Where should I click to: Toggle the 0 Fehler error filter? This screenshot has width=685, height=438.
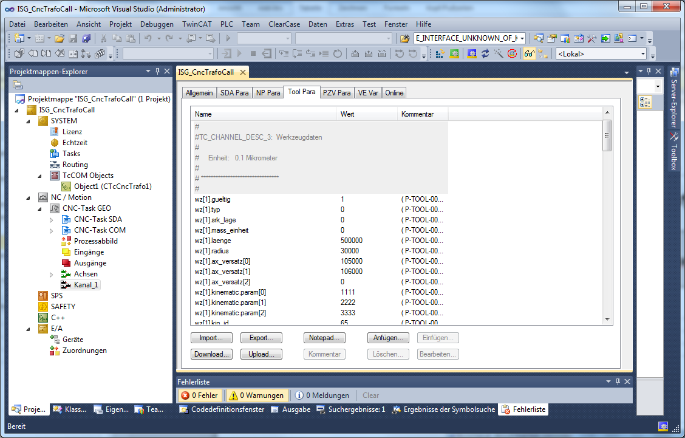(x=200, y=395)
